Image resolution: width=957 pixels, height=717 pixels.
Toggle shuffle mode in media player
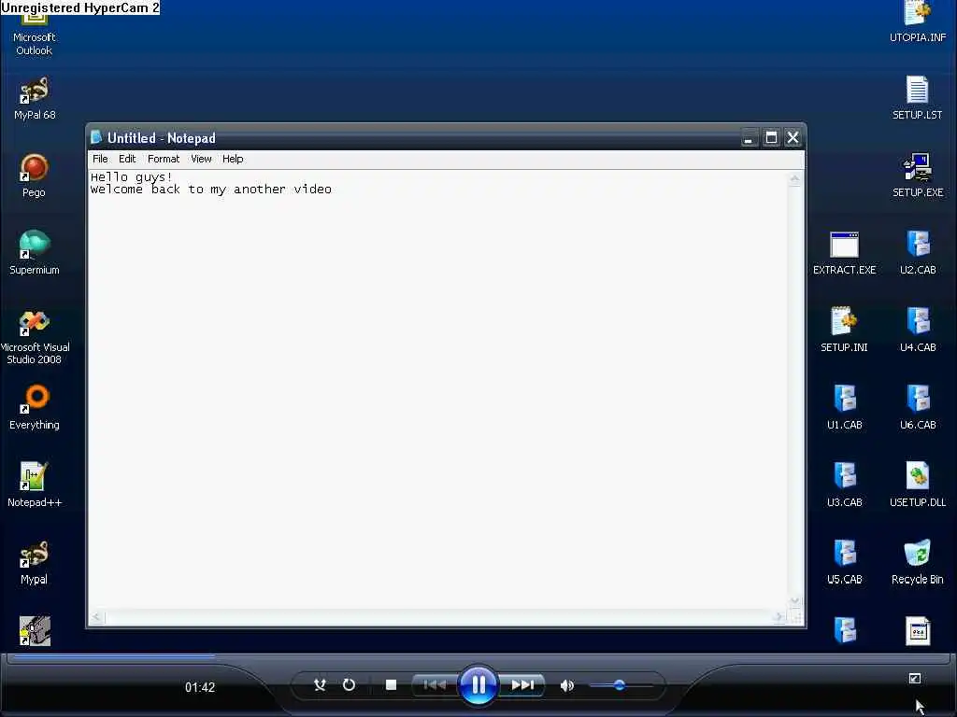click(x=320, y=684)
